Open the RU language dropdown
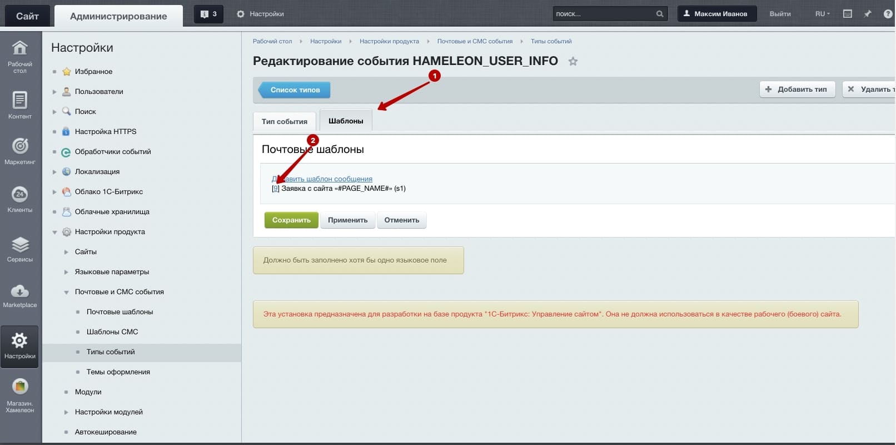This screenshot has height=445, width=896. [822, 14]
